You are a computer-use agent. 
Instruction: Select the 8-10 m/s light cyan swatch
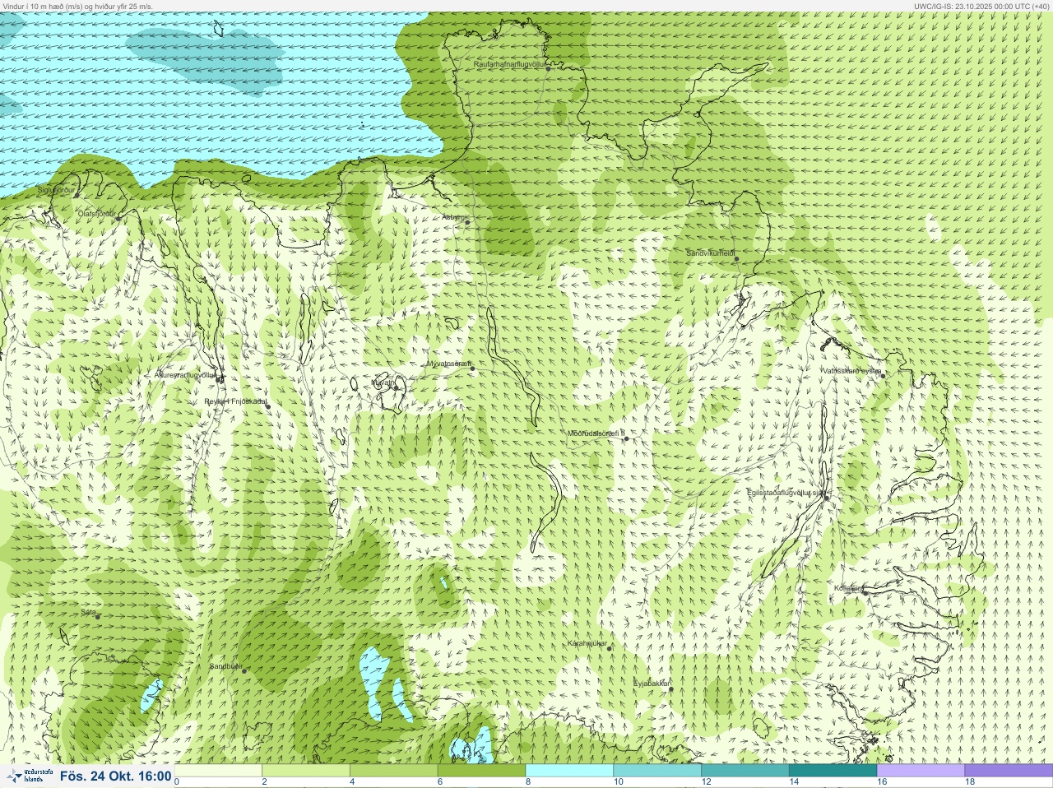pyautogui.click(x=569, y=771)
